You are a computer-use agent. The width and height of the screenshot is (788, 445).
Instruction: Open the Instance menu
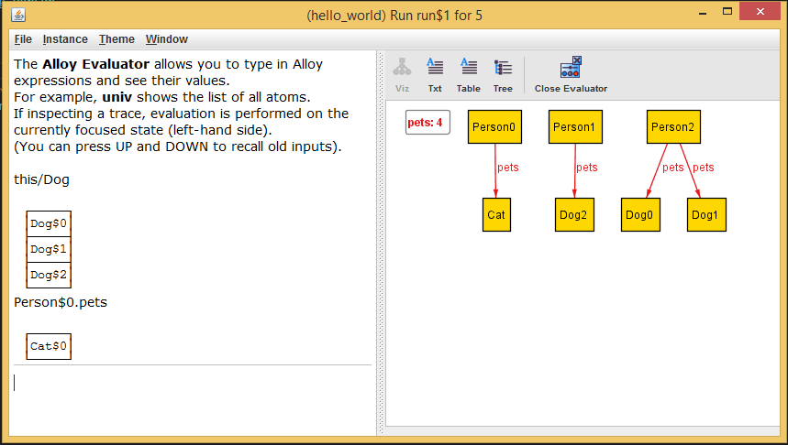tap(65, 39)
